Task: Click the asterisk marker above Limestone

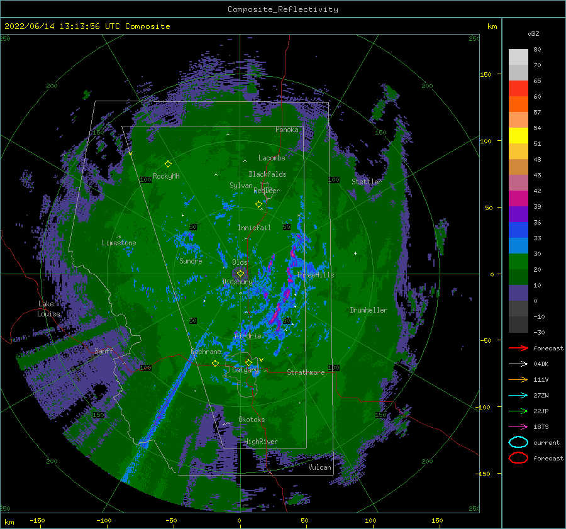Action: (x=119, y=237)
